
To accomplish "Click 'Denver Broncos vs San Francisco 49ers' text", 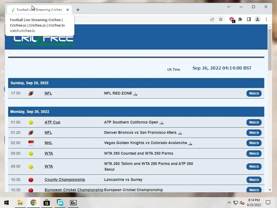I will [140, 132].
